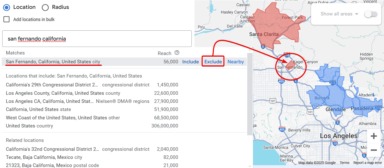Click Include for San Fernando city

click(x=190, y=62)
